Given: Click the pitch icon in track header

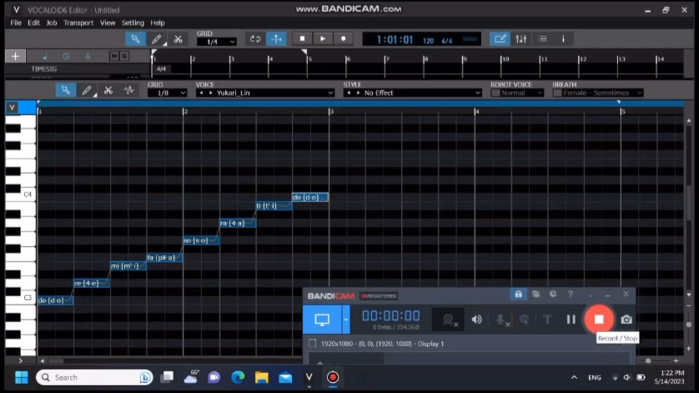Looking at the screenshot, I should [88, 56].
